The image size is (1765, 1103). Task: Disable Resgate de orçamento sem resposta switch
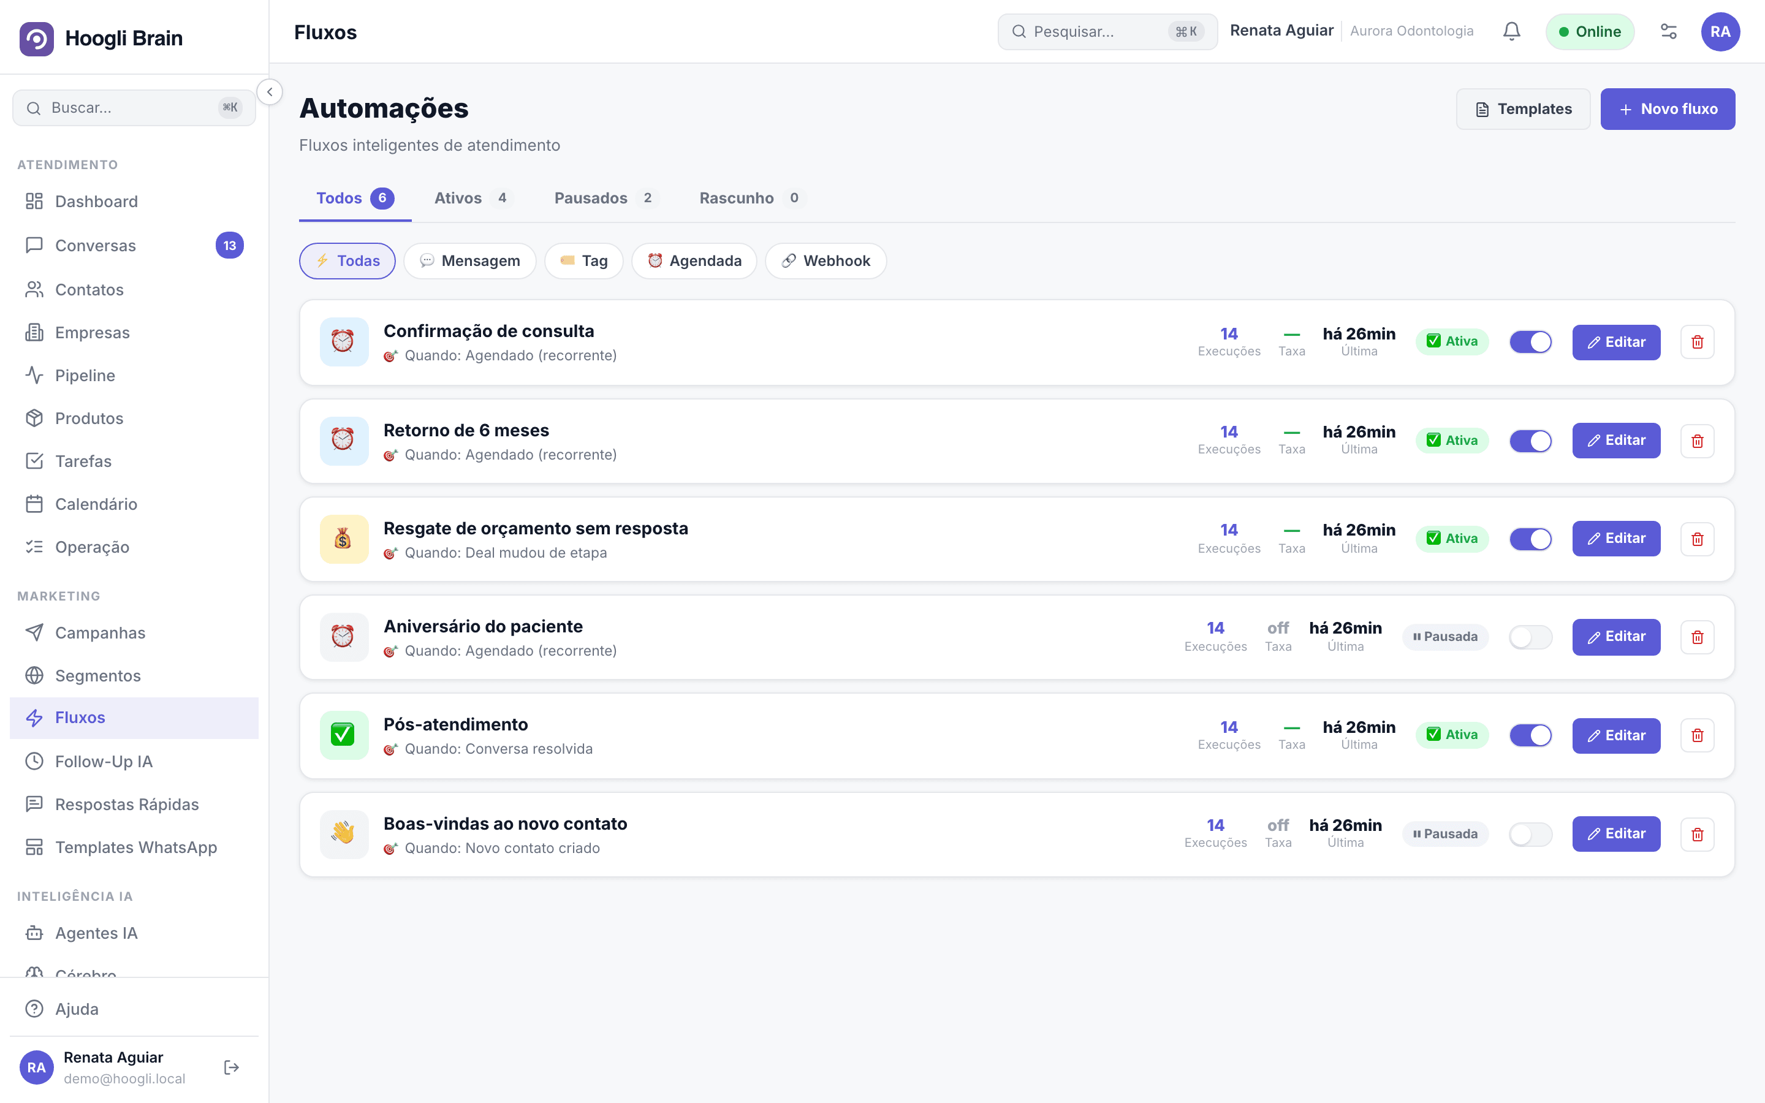[x=1530, y=539]
